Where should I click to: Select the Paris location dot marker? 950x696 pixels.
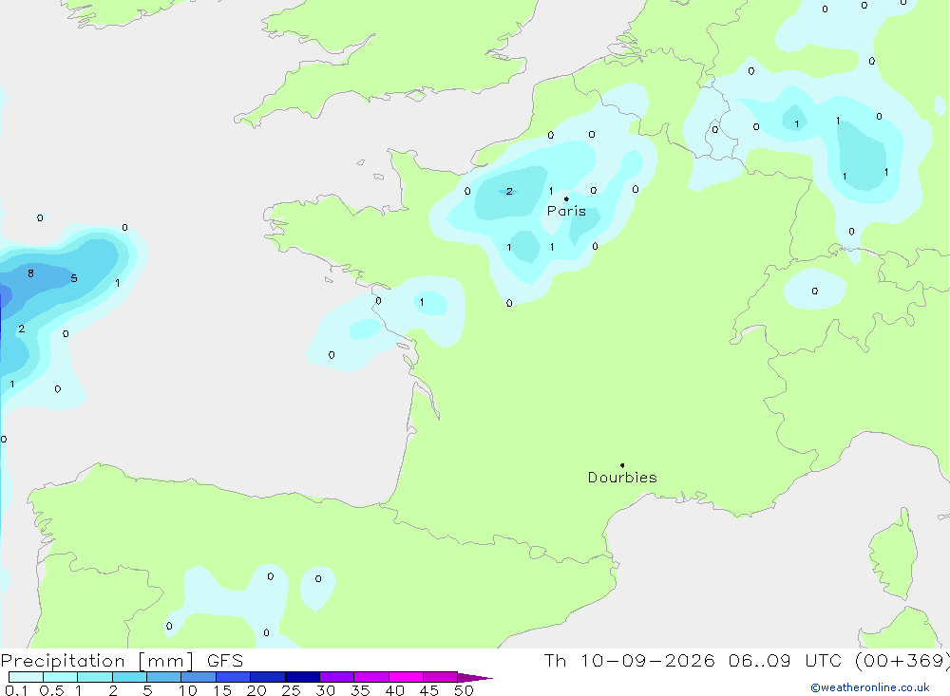(x=566, y=198)
